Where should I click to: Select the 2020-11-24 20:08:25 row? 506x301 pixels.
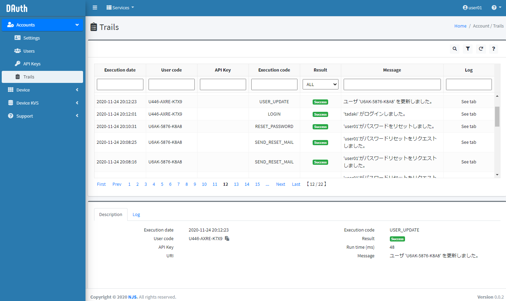pos(294,142)
